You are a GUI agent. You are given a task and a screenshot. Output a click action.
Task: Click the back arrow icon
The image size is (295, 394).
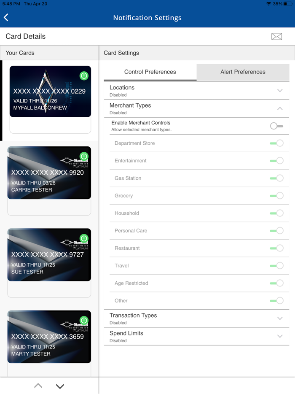tap(6, 17)
